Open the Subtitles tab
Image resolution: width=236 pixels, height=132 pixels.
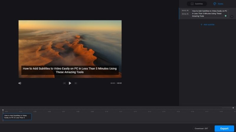[x=197, y=4]
